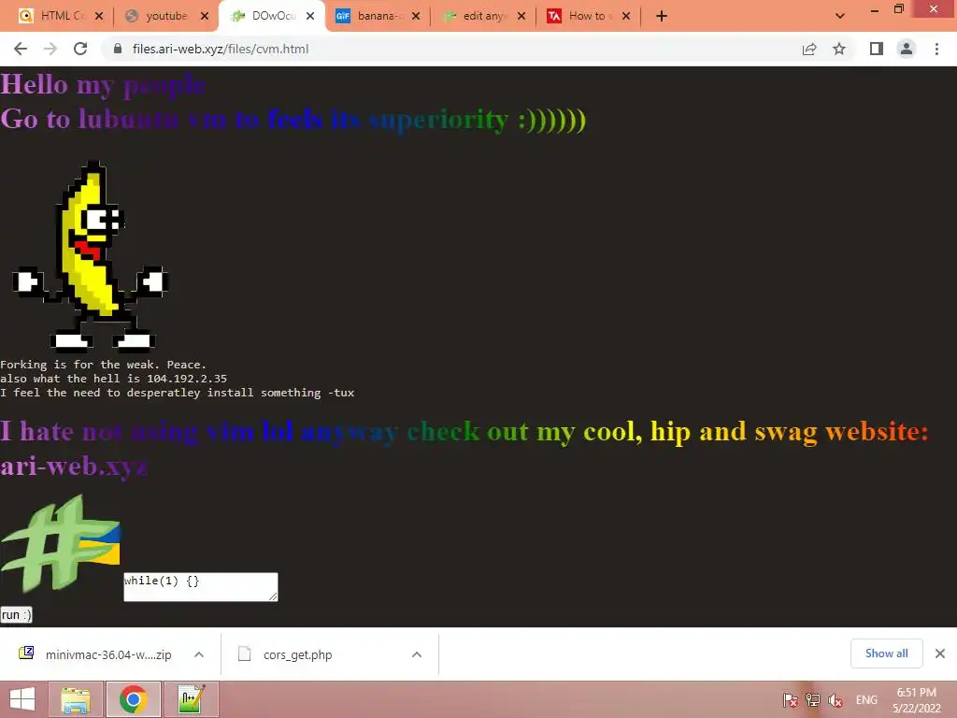Open the network tray icon
This screenshot has width=957, height=718.
(812, 699)
